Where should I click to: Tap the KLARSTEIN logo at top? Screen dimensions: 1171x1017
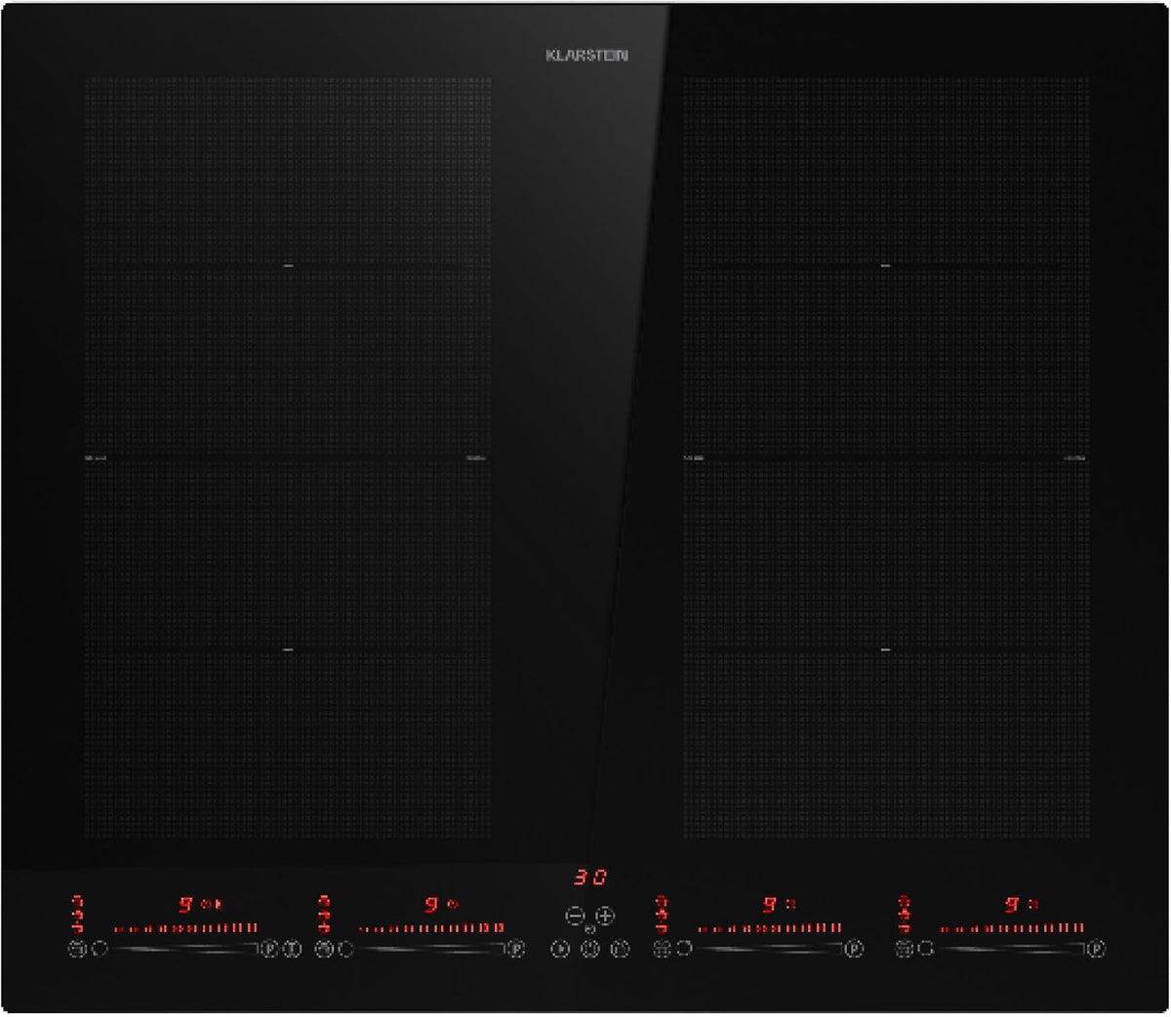(586, 56)
